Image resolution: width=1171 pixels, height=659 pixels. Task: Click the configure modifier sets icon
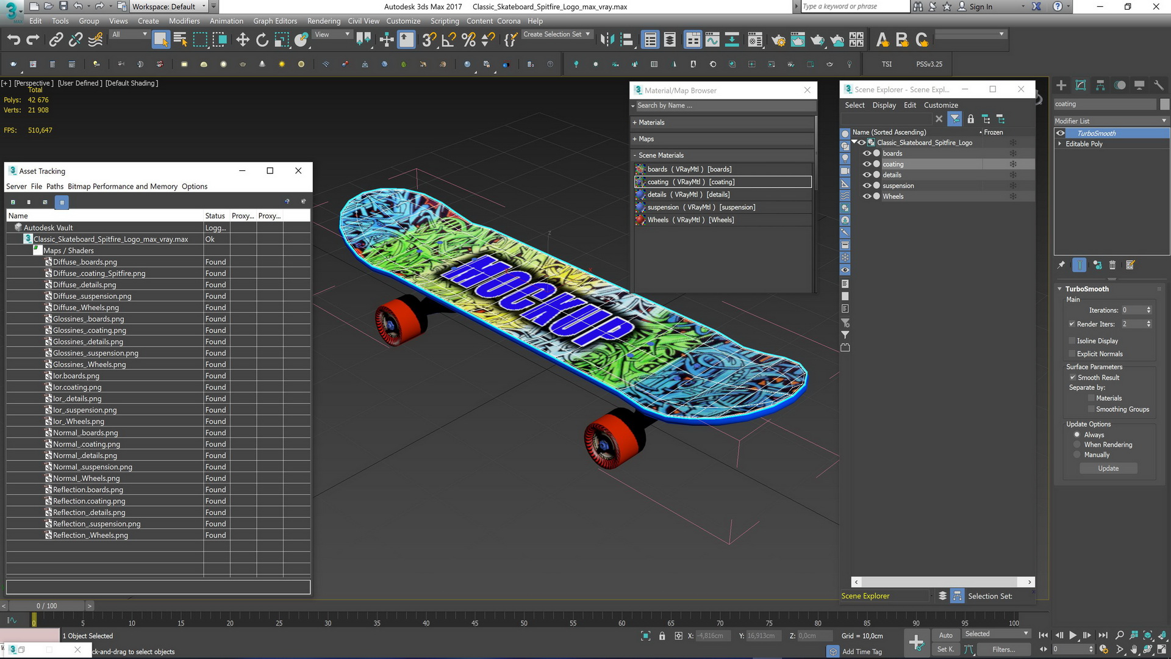(x=1130, y=265)
